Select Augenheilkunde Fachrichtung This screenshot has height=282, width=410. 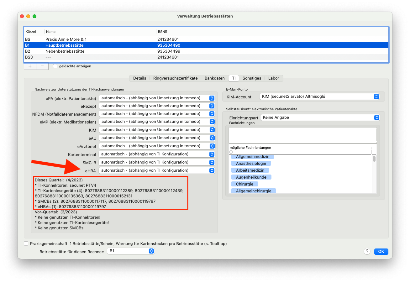coord(251,177)
